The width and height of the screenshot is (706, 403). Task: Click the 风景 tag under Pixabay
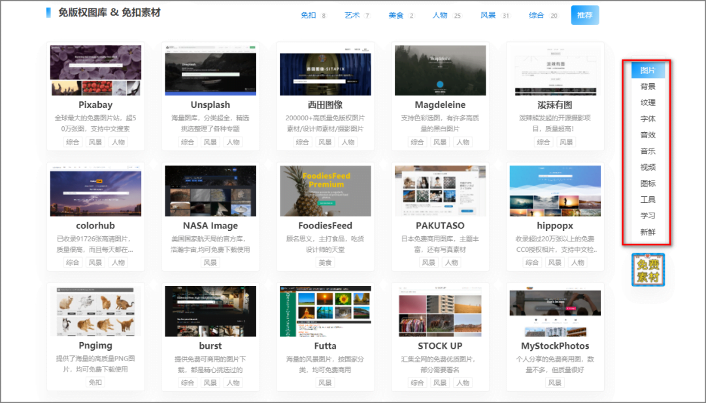click(95, 141)
